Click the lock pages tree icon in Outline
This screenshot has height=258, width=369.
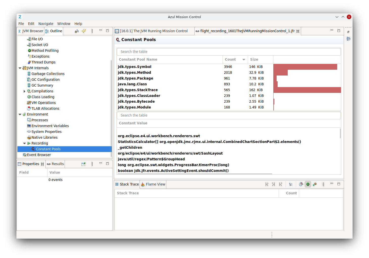(x=77, y=31)
